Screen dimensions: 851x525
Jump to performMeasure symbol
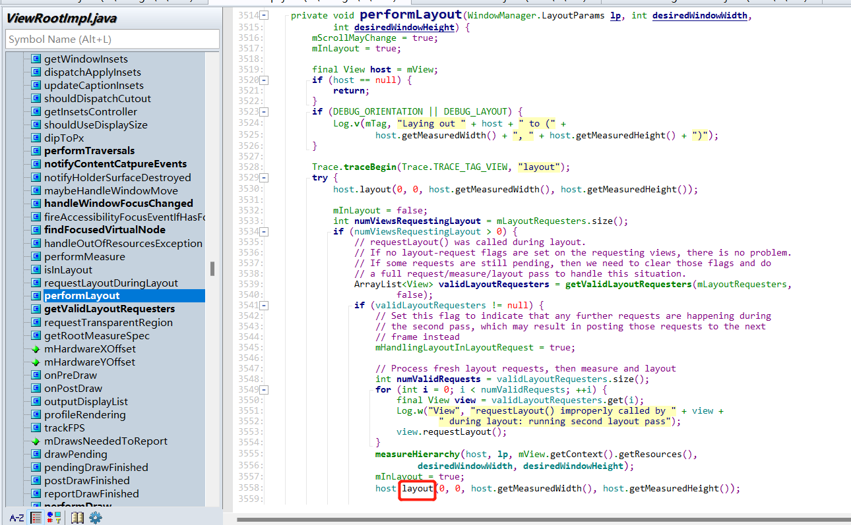(x=84, y=256)
